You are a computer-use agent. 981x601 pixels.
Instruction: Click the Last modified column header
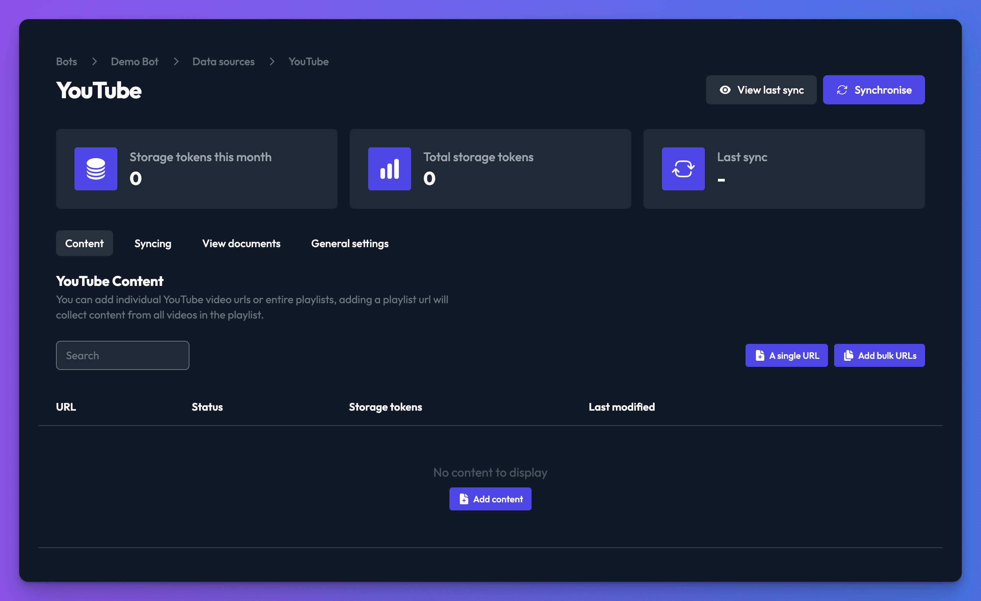click(x=622, y=407)
